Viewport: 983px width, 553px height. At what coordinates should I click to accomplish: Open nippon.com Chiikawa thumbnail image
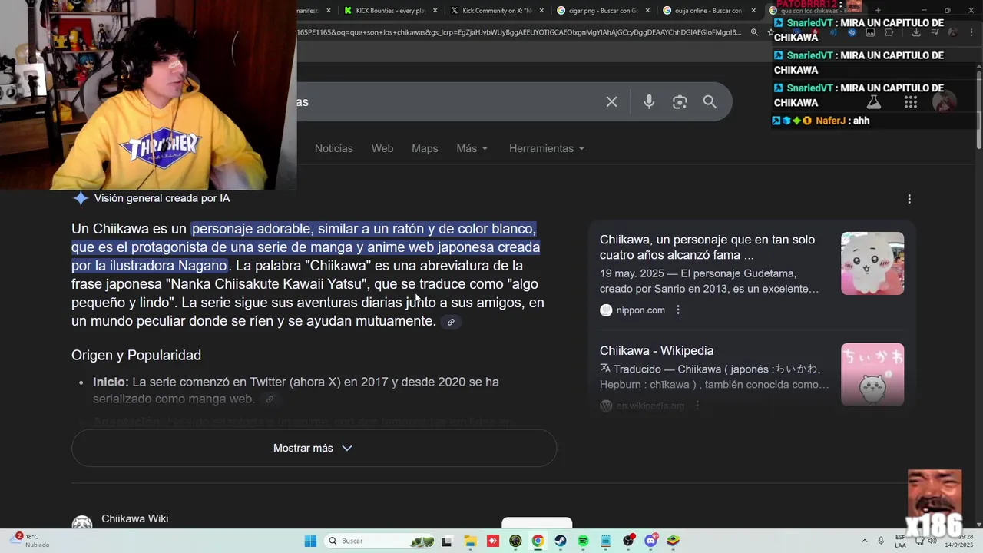coord(872,263)
